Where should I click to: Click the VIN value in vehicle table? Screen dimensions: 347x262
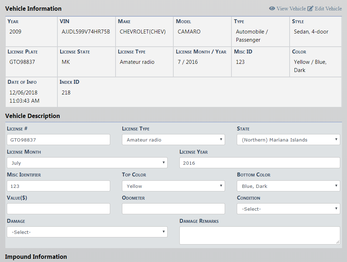(86, 32)
